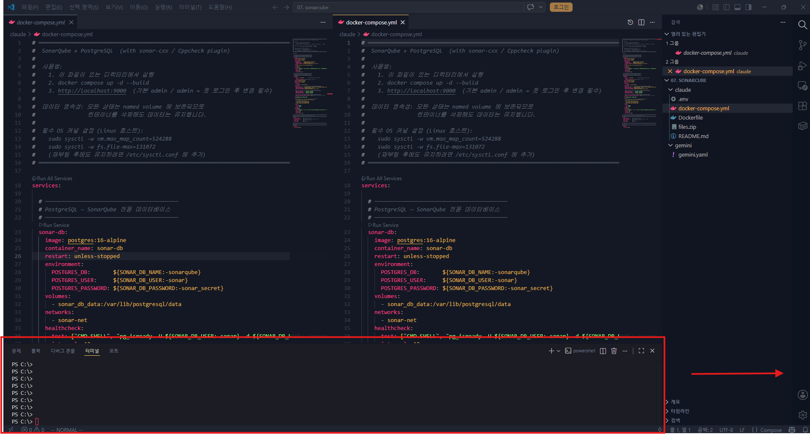
Task: Expand the 검색 section at sidebar bottom
Action: click(x=675, y=420)
